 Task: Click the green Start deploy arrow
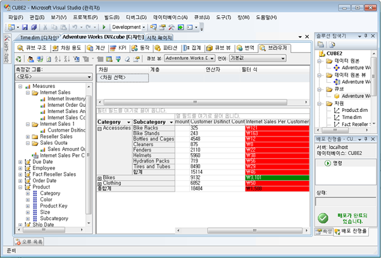click(x=104, y=27)
